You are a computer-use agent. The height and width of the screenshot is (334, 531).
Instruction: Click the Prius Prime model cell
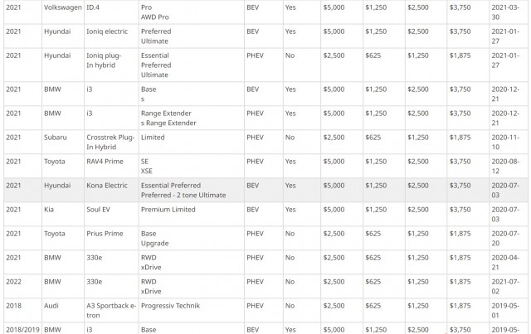pos(111,238)
